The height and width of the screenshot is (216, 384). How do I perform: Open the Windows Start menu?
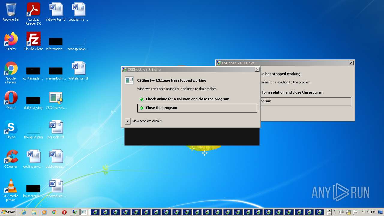click(x=8, y=212)
